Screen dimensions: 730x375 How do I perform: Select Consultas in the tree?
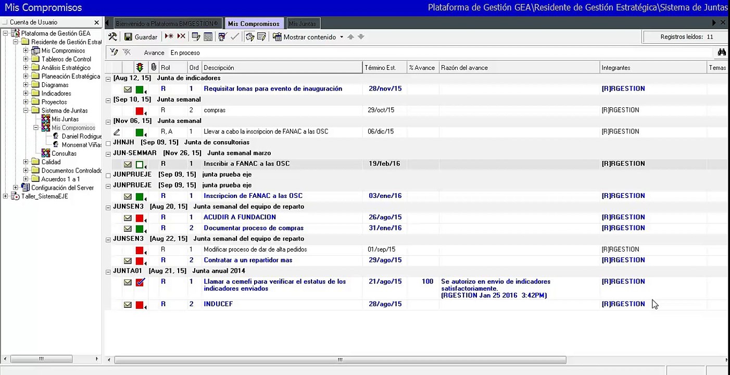click(x=64, y=154)
